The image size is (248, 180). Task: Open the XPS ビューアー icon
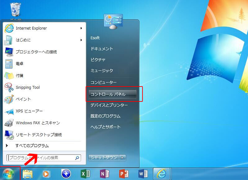(9, 111)
